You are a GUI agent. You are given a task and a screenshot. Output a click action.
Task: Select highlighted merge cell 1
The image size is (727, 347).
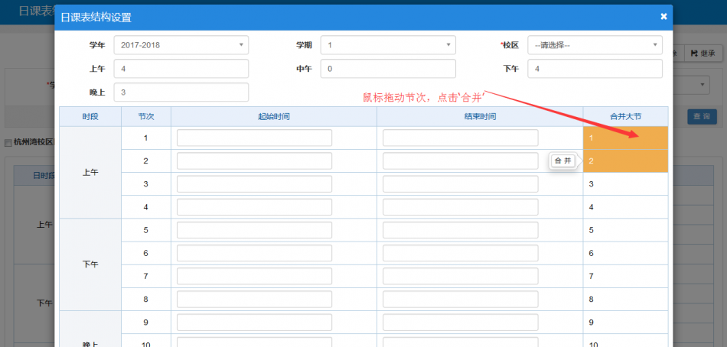click(624, 138)
